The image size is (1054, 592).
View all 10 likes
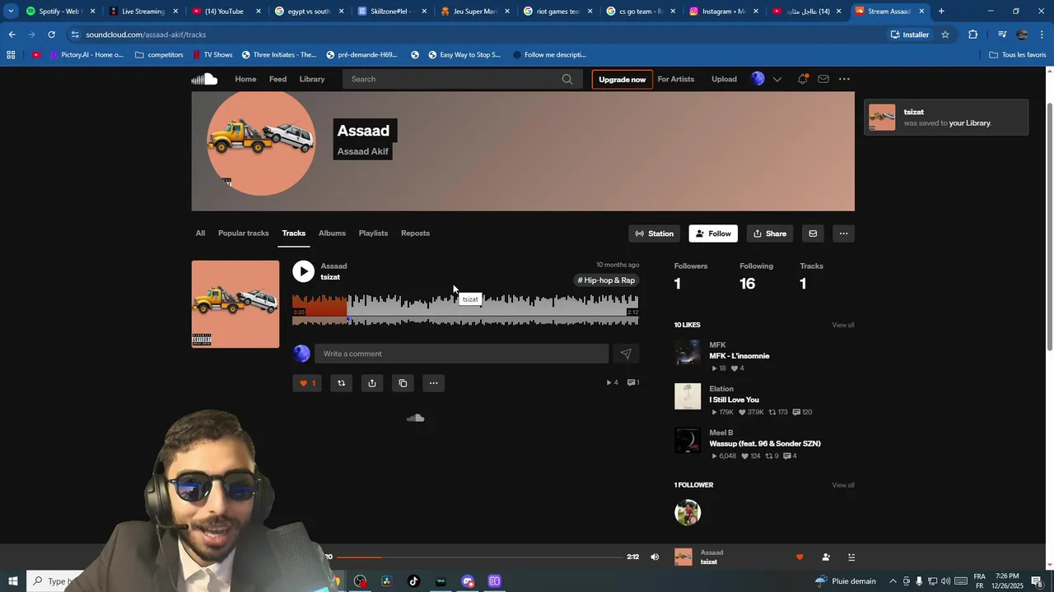click(x=842, y=325)
